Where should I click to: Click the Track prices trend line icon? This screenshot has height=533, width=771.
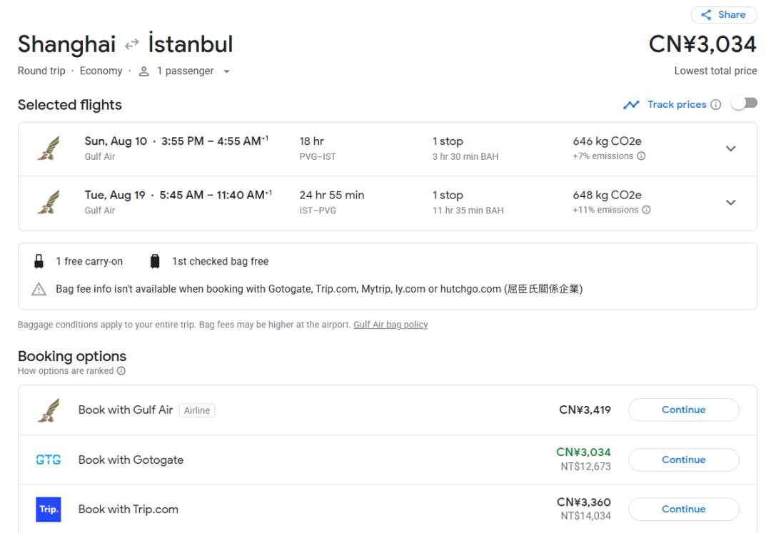pyautogui.click(x=631, y=105)
